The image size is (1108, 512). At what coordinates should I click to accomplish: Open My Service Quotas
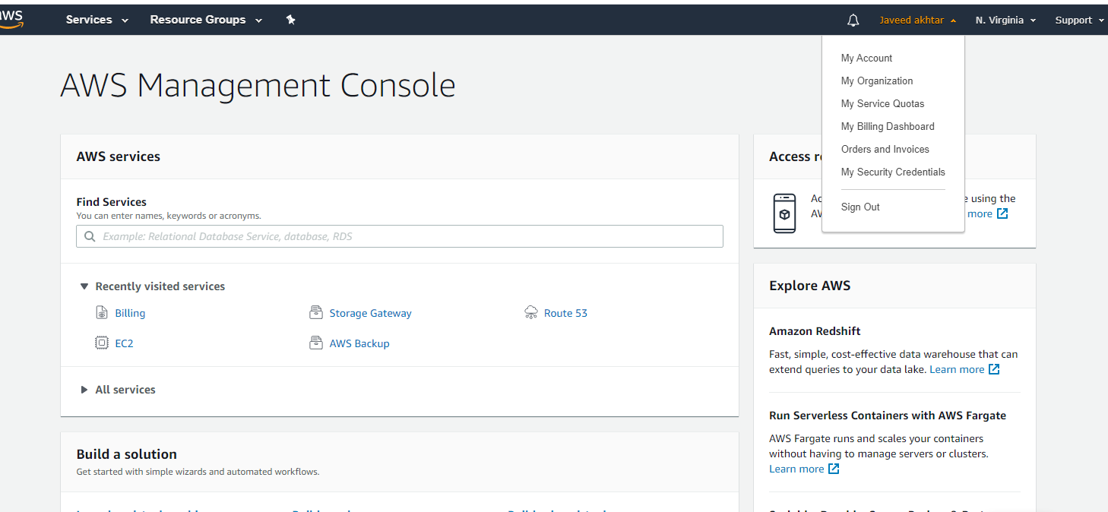point(882,104)
